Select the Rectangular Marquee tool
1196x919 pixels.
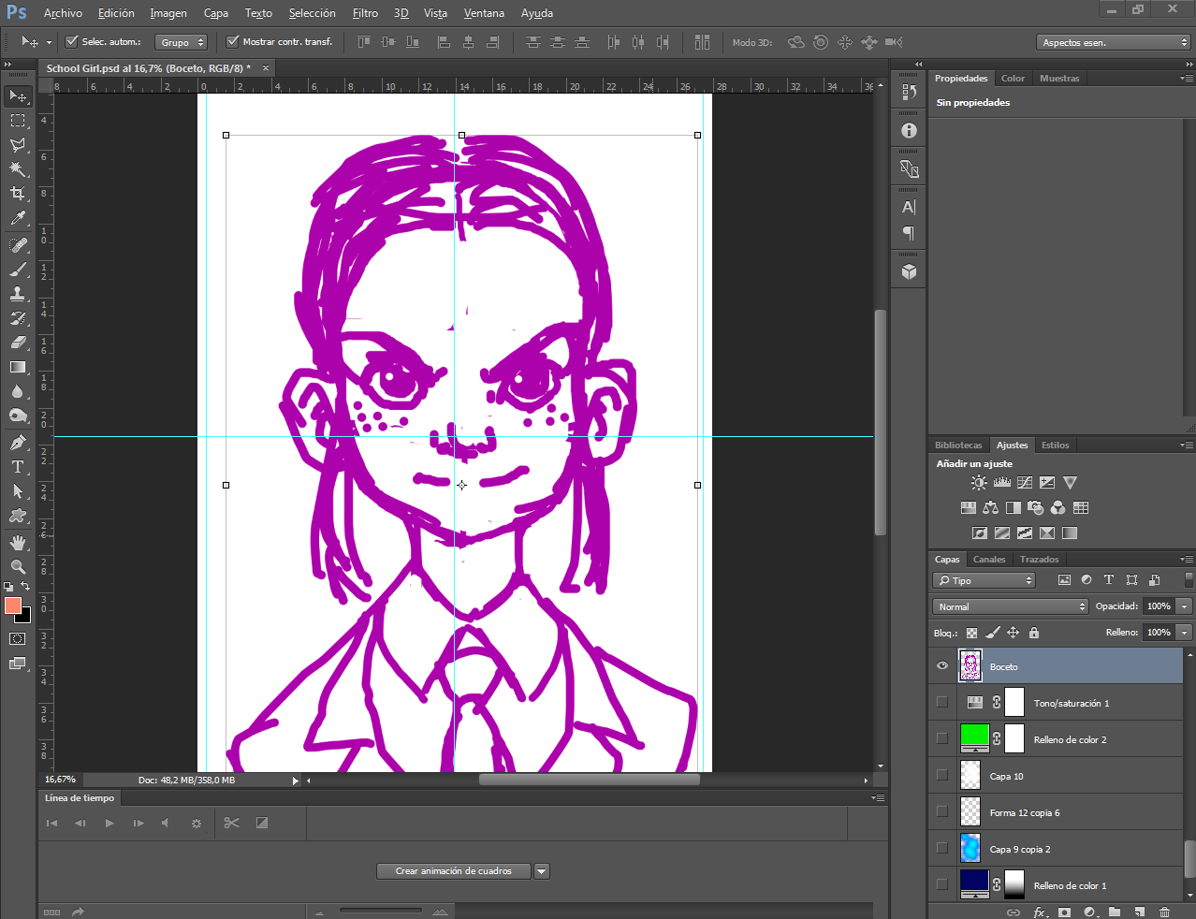[18, 121]
